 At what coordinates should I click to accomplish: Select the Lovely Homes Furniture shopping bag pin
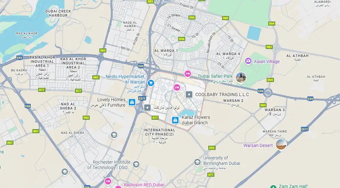click(x=132, y=102)
